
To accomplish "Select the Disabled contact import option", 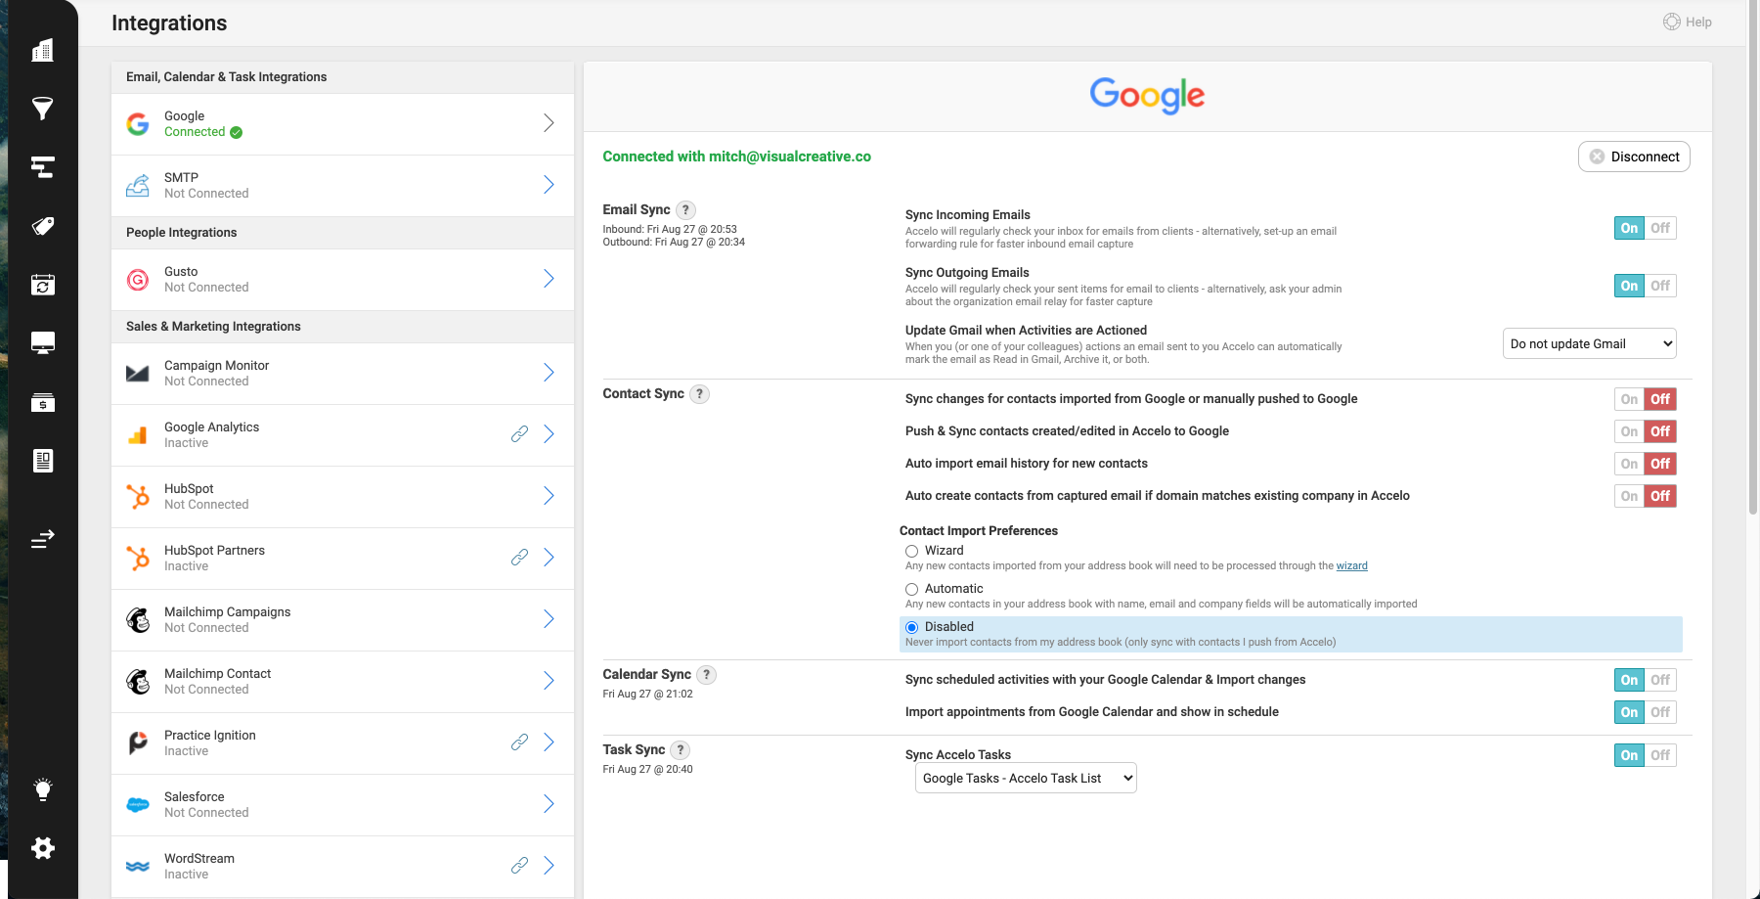I will [911, 627].
